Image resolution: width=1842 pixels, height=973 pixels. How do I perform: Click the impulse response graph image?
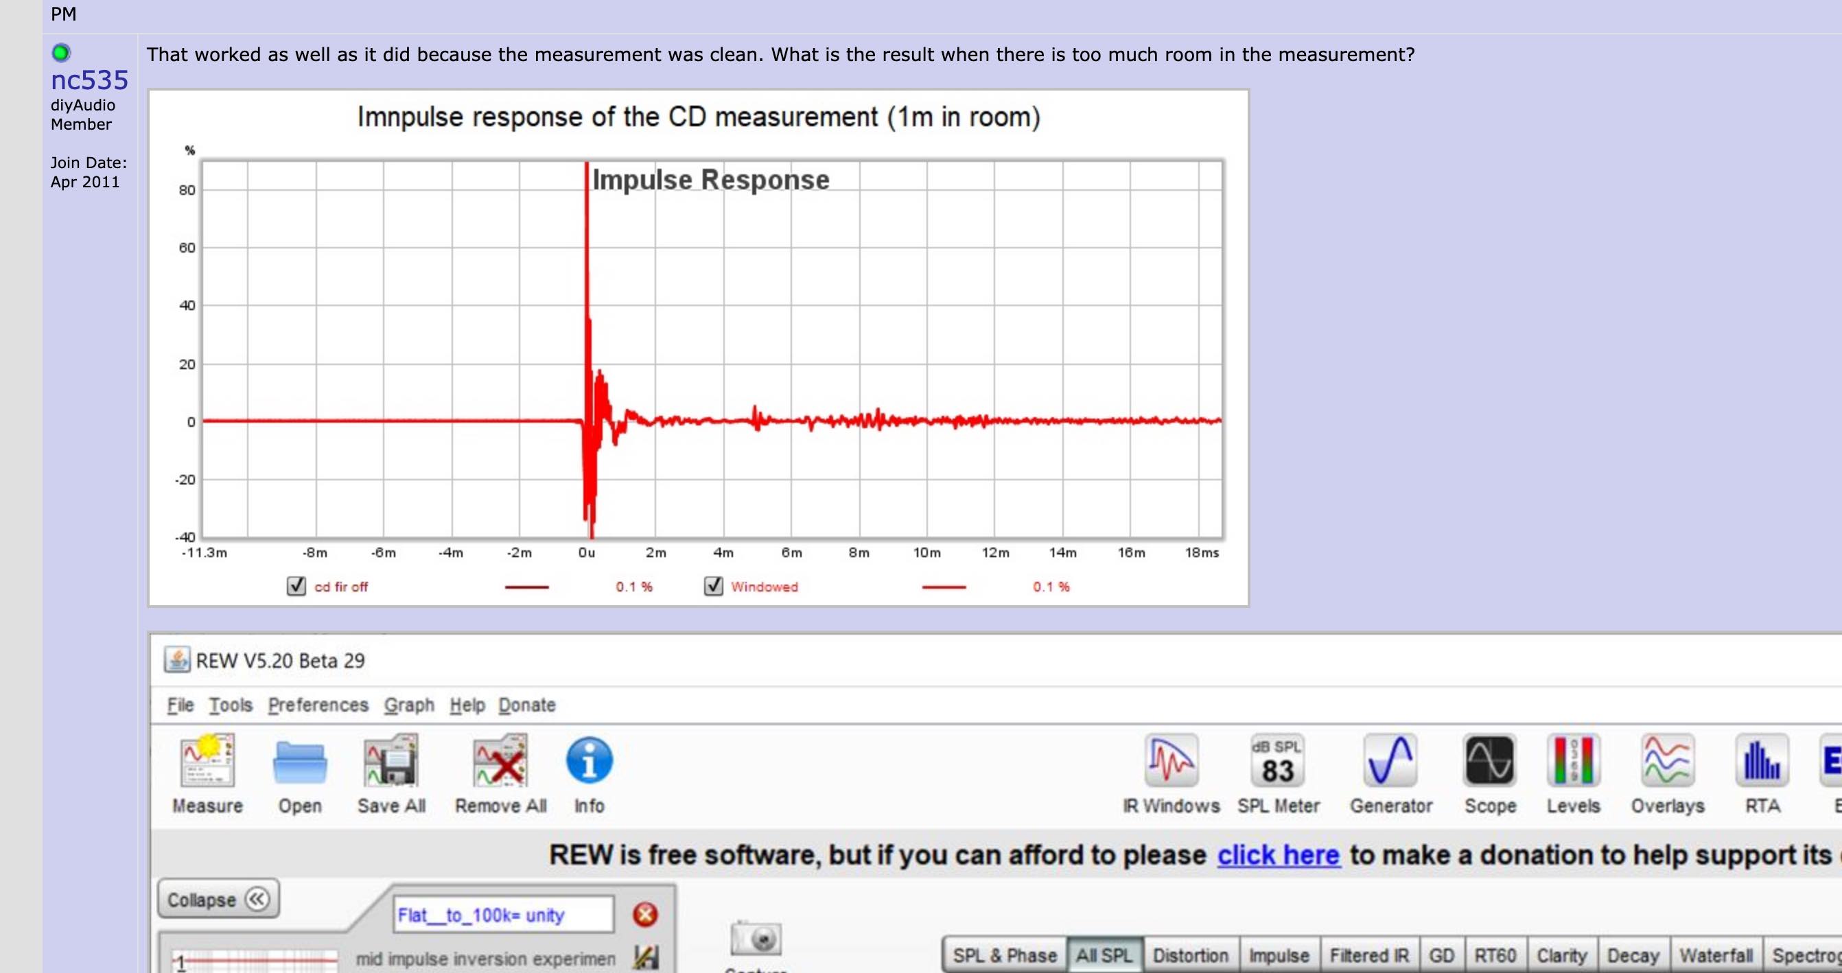(699, 347)
